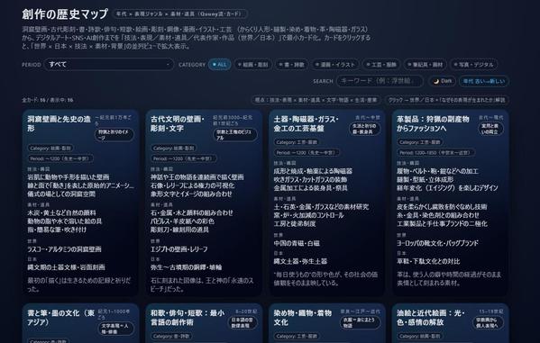Click the 創作の歴史マップ page title
This screenshot has height=343, width=540.
[x=65, y=14]
